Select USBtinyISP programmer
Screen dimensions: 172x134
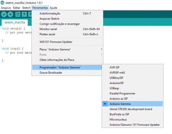133,78
